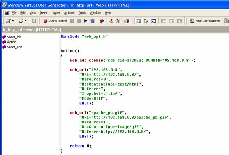Expand the Open script dropdown arrow
The image size is (229, 155).
[x=26, y=21]
